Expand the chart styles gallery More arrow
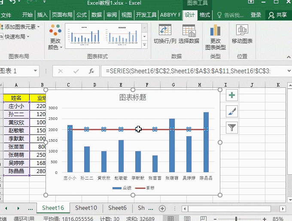292x221 pixels. click(145, 45)
